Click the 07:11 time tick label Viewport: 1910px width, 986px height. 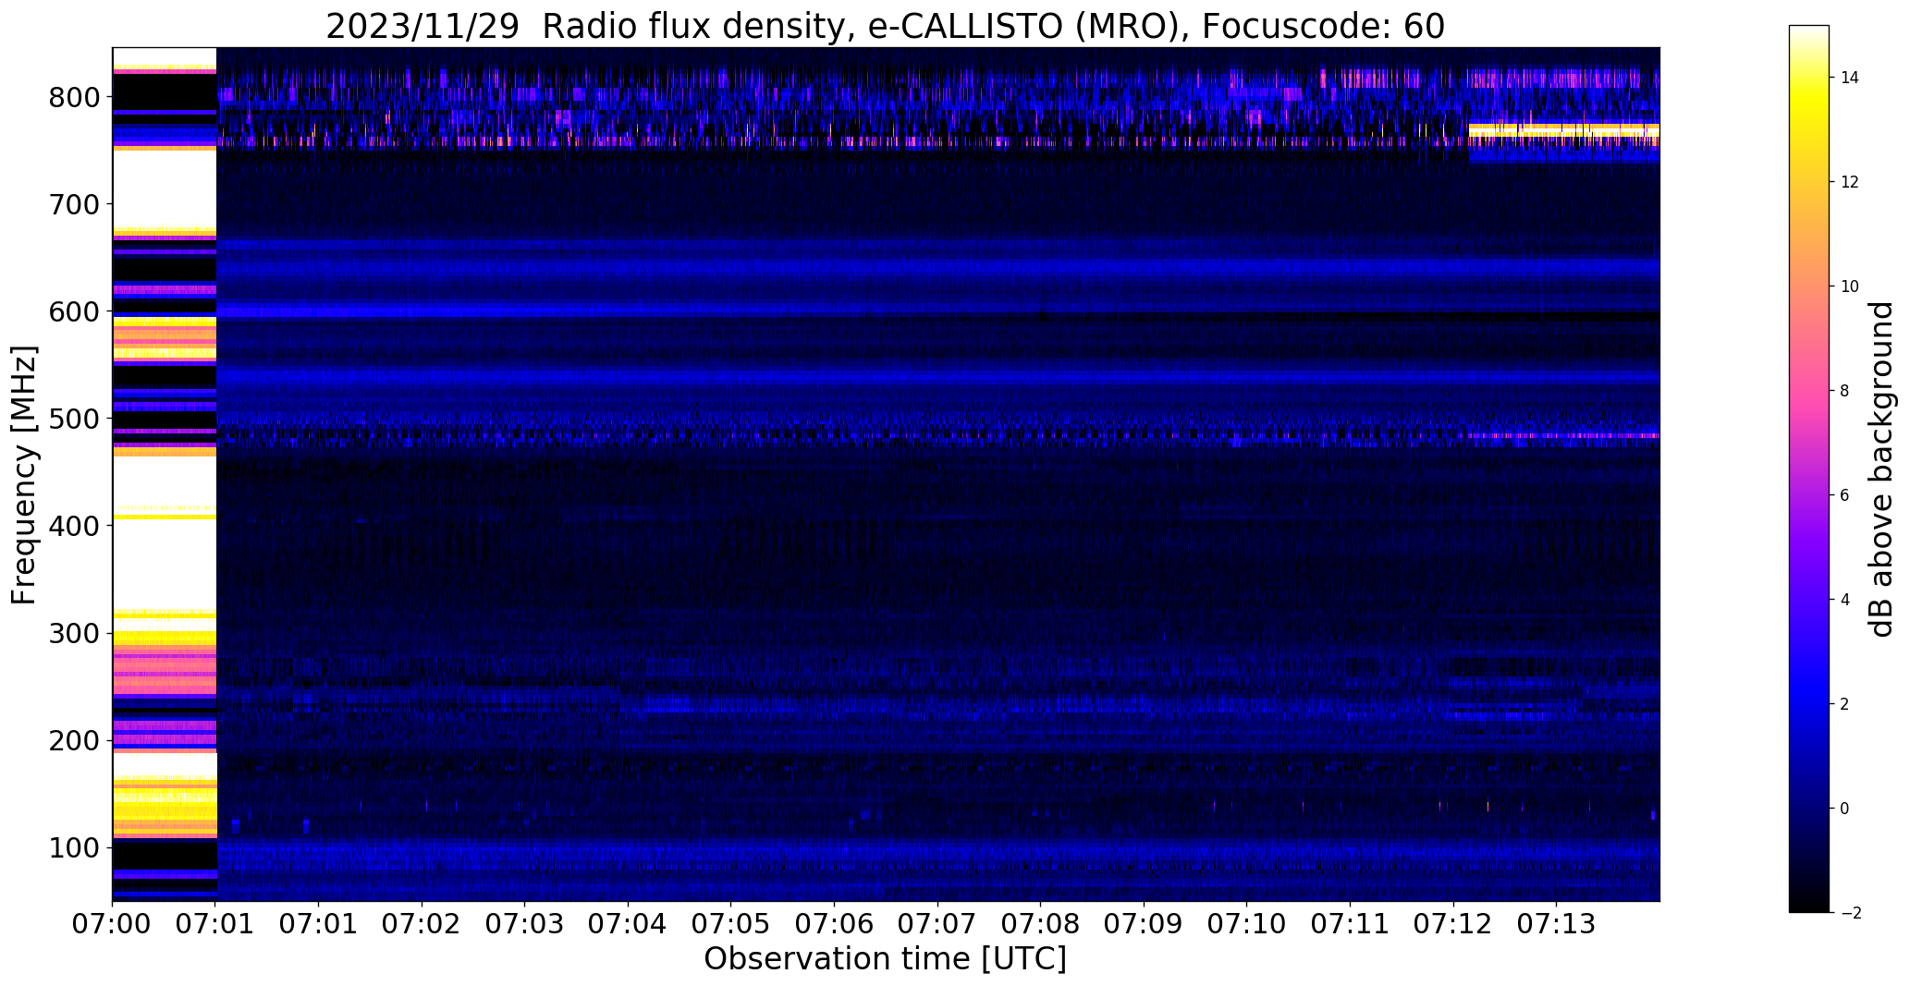coord(1350,924)
